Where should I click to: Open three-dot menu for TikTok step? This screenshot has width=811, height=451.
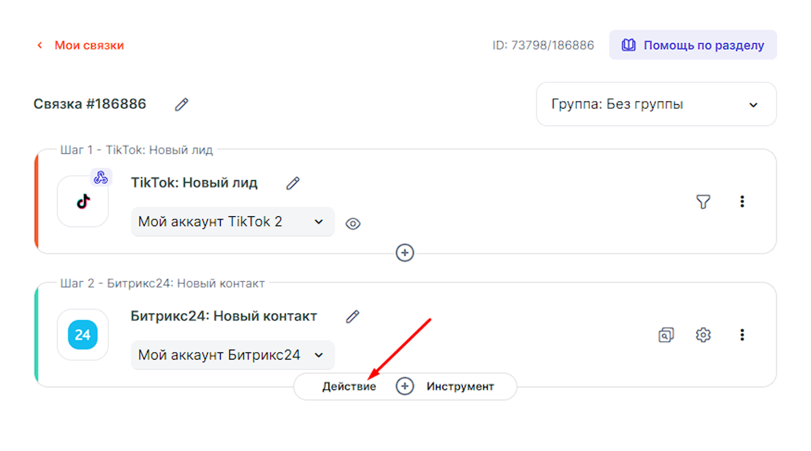pos(742,202)
